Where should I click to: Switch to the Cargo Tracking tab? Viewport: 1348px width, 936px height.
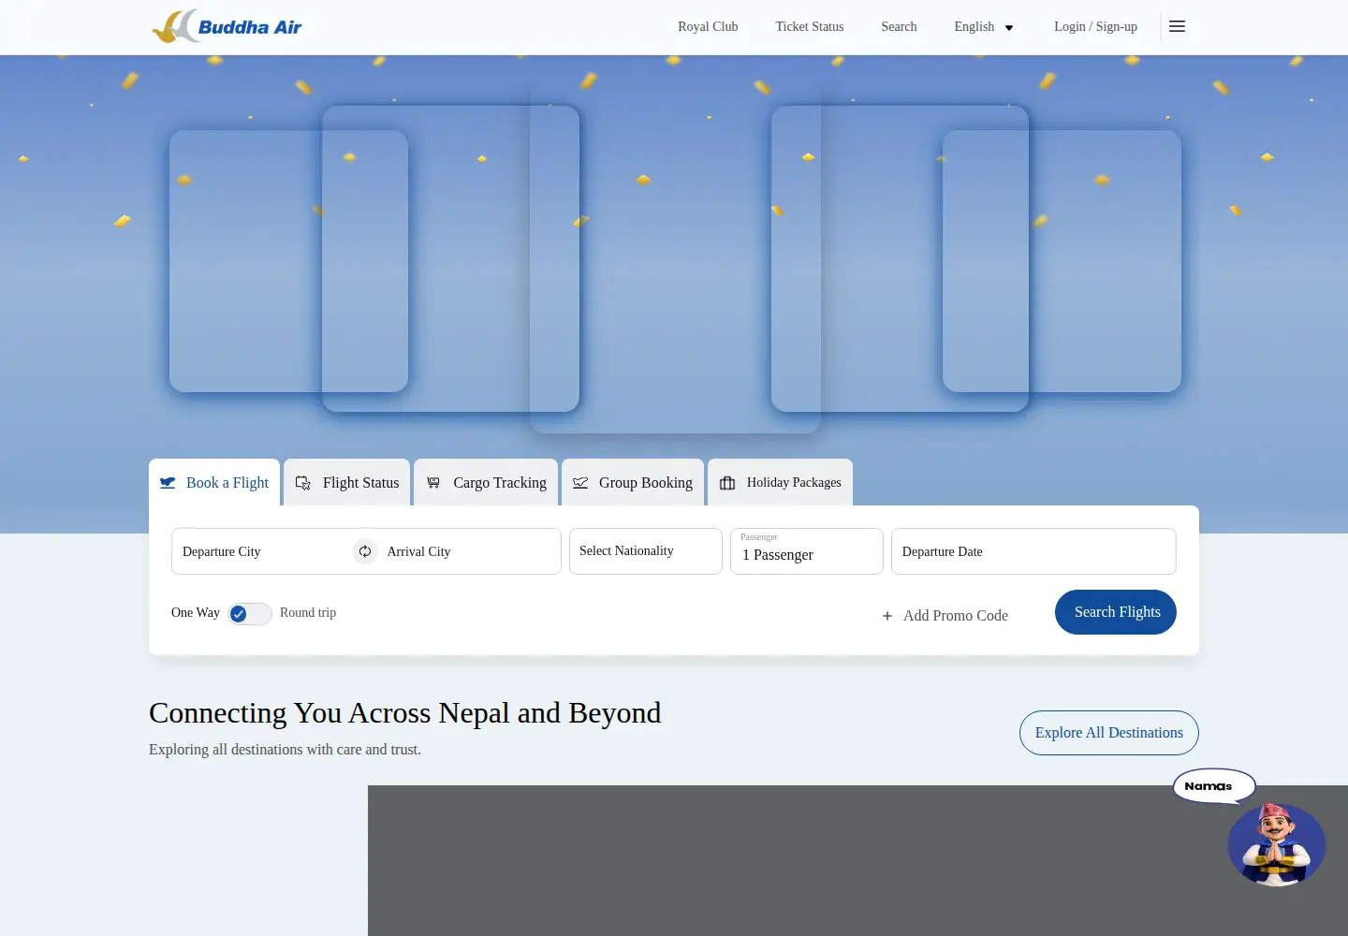click(486, 482)
